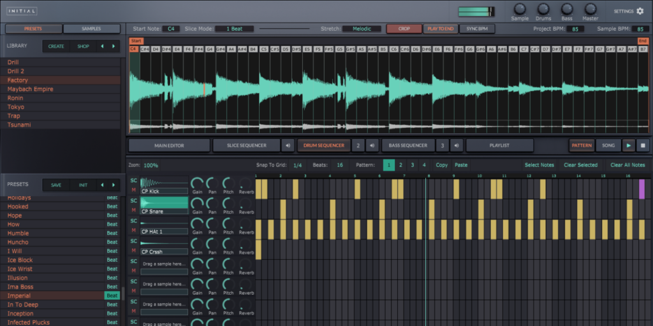Go to next library with right arrow
Image resolution: width=653 pixels, height=326 pixels.
114,46
